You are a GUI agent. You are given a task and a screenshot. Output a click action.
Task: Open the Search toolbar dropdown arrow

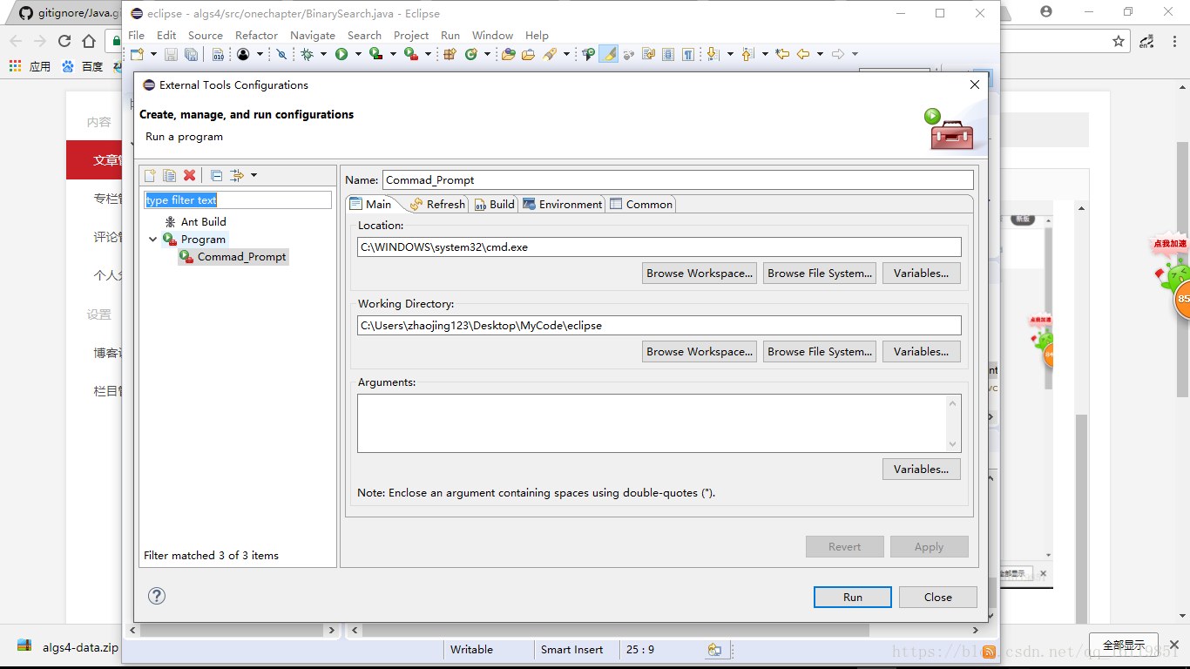(x=566, y=54)
